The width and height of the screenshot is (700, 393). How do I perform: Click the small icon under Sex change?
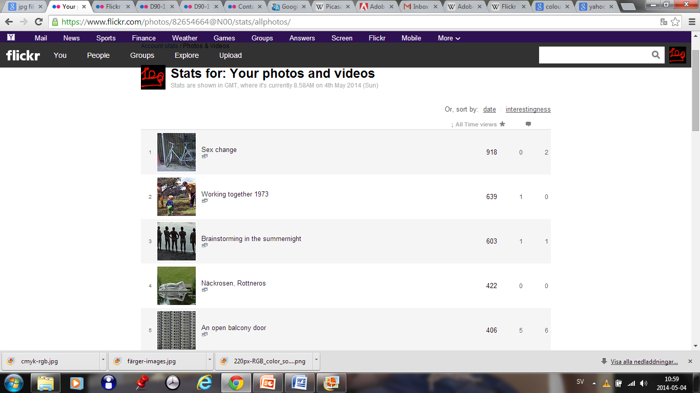204,157
